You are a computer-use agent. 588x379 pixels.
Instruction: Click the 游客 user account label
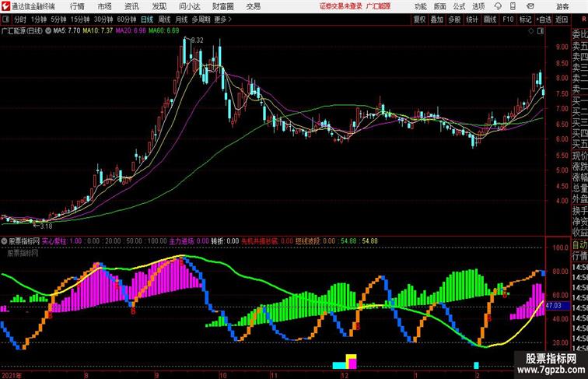pos(562,6)
